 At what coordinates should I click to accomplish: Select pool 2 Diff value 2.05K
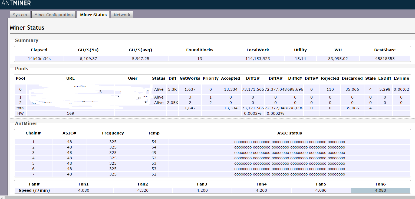click(172, 103)
